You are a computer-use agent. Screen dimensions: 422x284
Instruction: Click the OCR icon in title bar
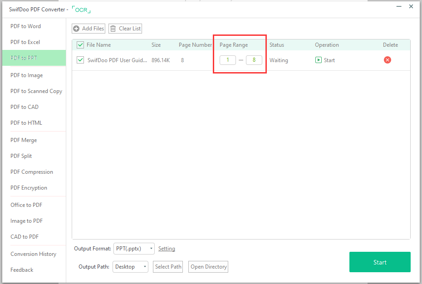pyautogui.click(x=81, y=10)
